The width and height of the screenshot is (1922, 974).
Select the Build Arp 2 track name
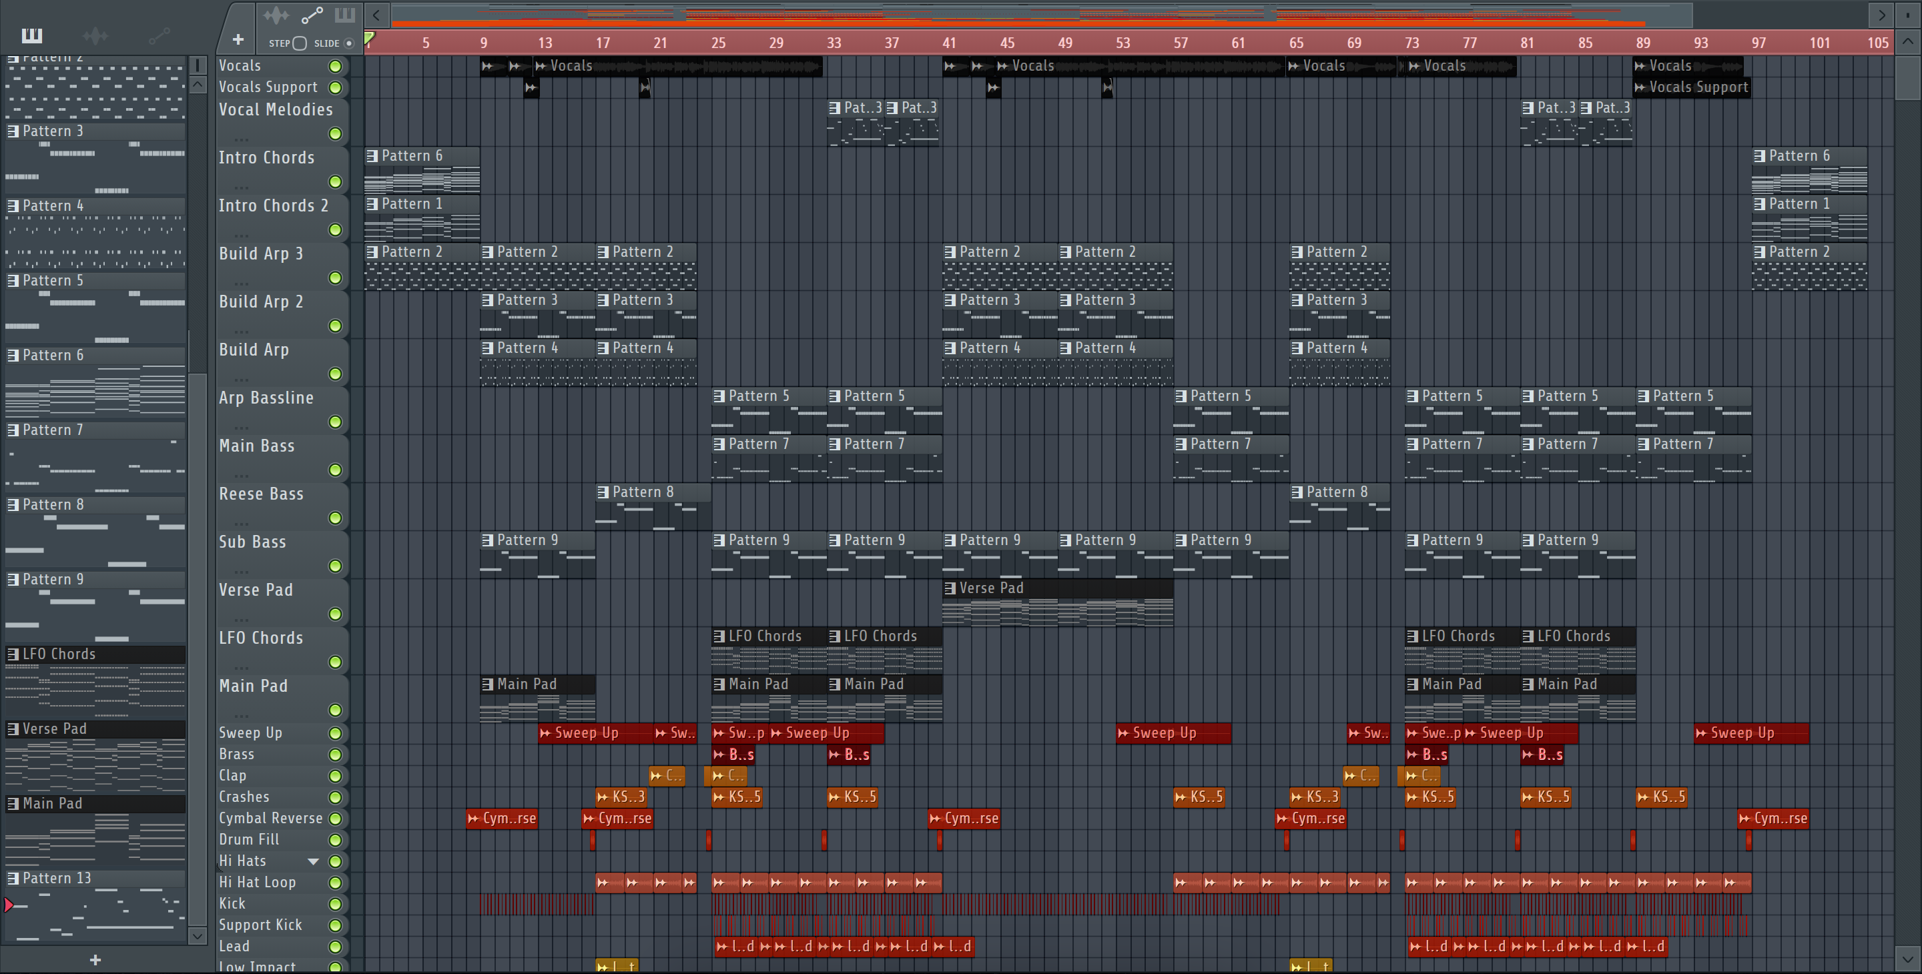(261, 302)
